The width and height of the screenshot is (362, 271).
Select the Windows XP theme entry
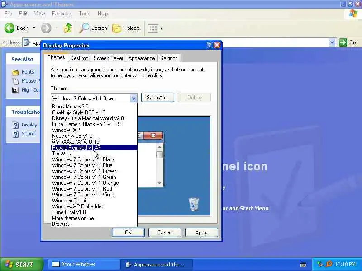point(94,130)
